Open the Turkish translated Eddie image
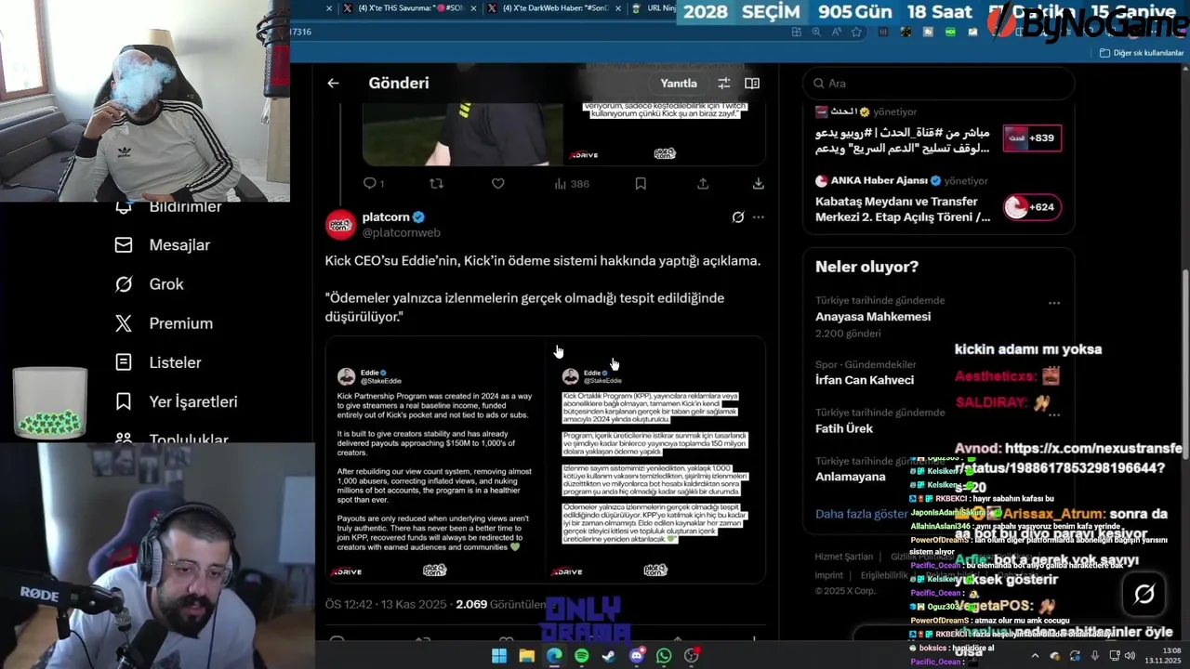 click(x=655, y=459)
